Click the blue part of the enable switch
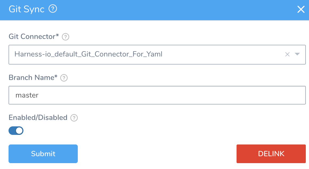The image size is (309, 169). coord(12,131)
